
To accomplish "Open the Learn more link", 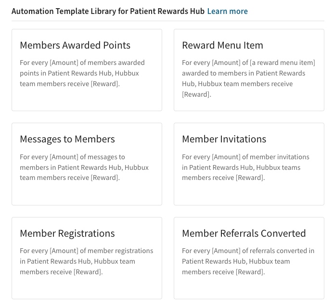I will (227, 11).
